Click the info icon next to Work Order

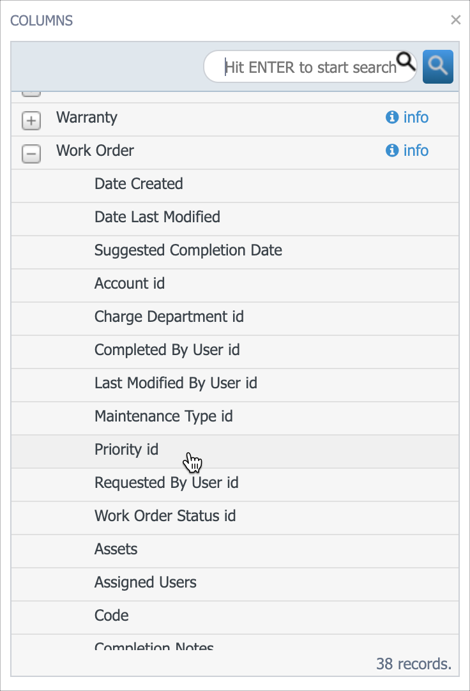[392, 151]
